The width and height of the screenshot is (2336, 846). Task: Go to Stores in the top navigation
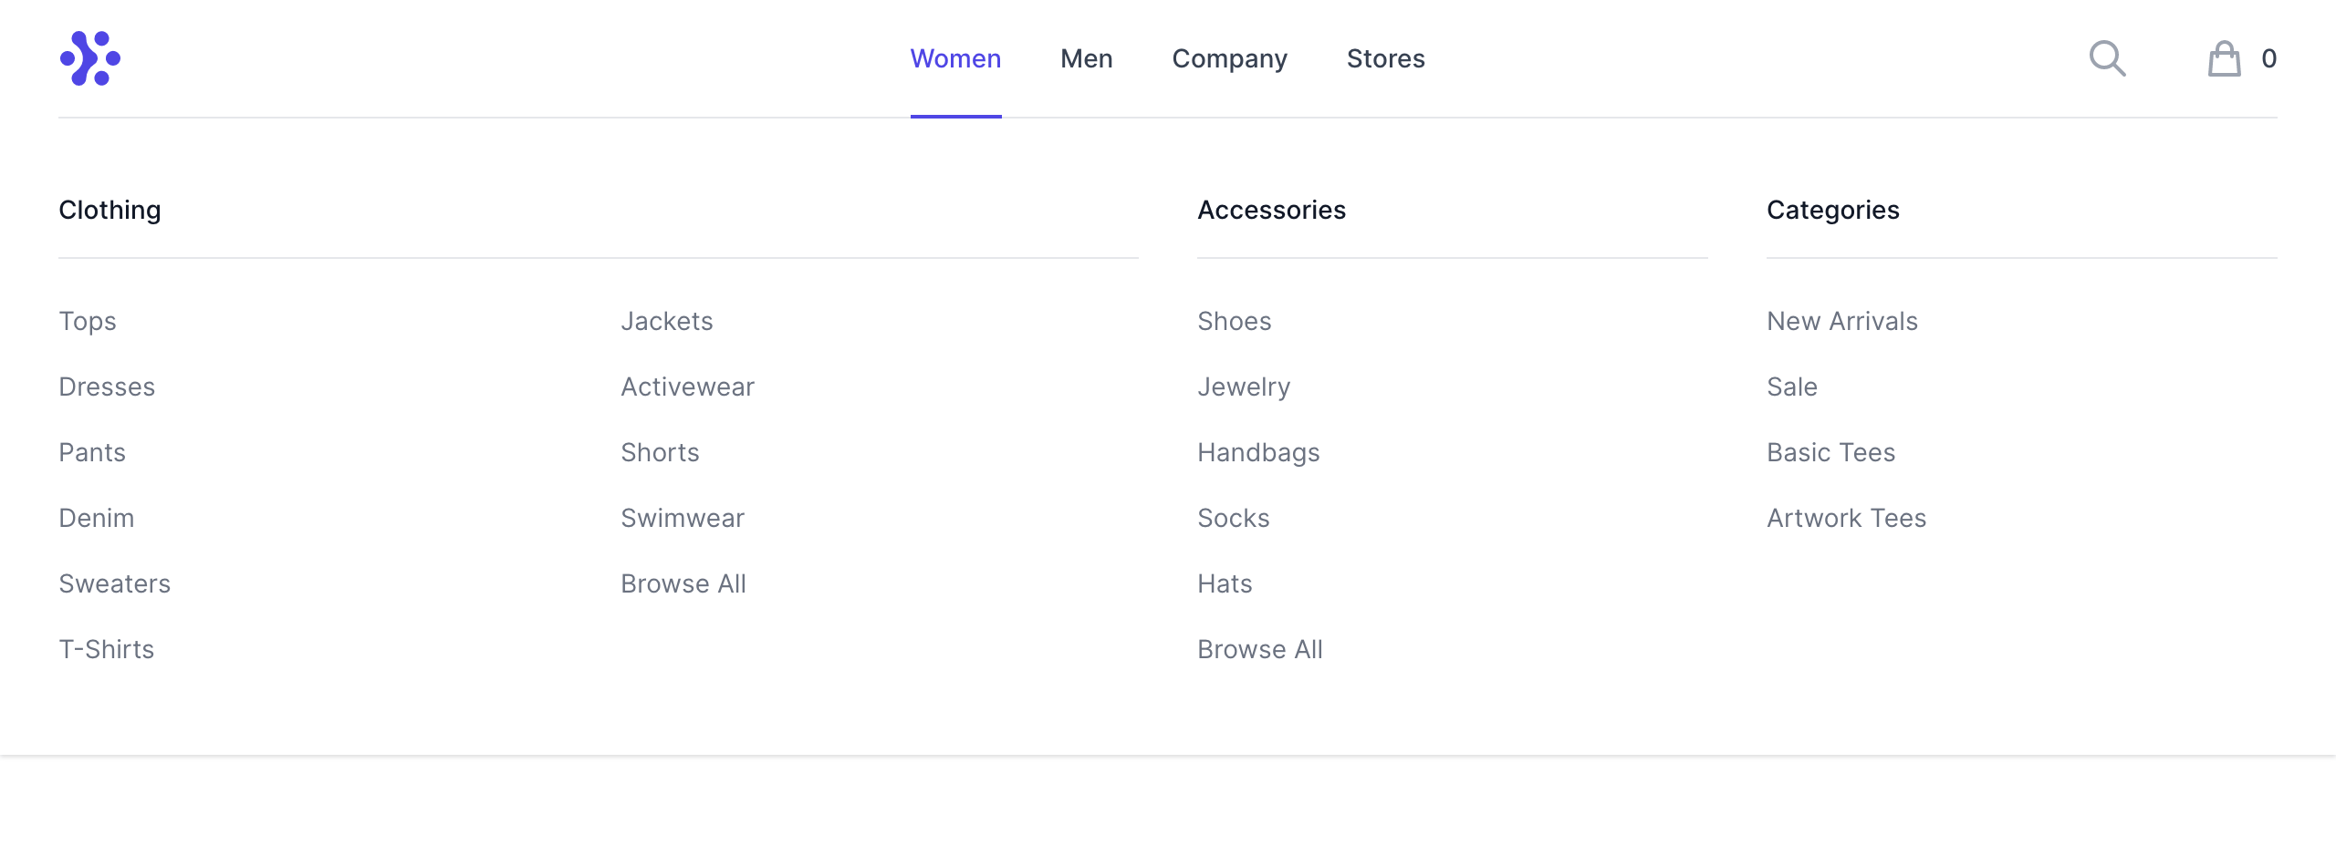point(1385,58)
